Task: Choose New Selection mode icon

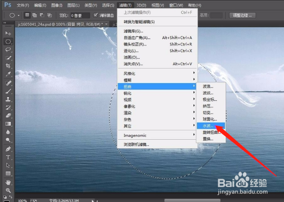Action: 27,15
